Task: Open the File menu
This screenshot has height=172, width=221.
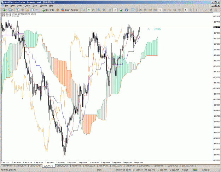Action: (6, 6)
